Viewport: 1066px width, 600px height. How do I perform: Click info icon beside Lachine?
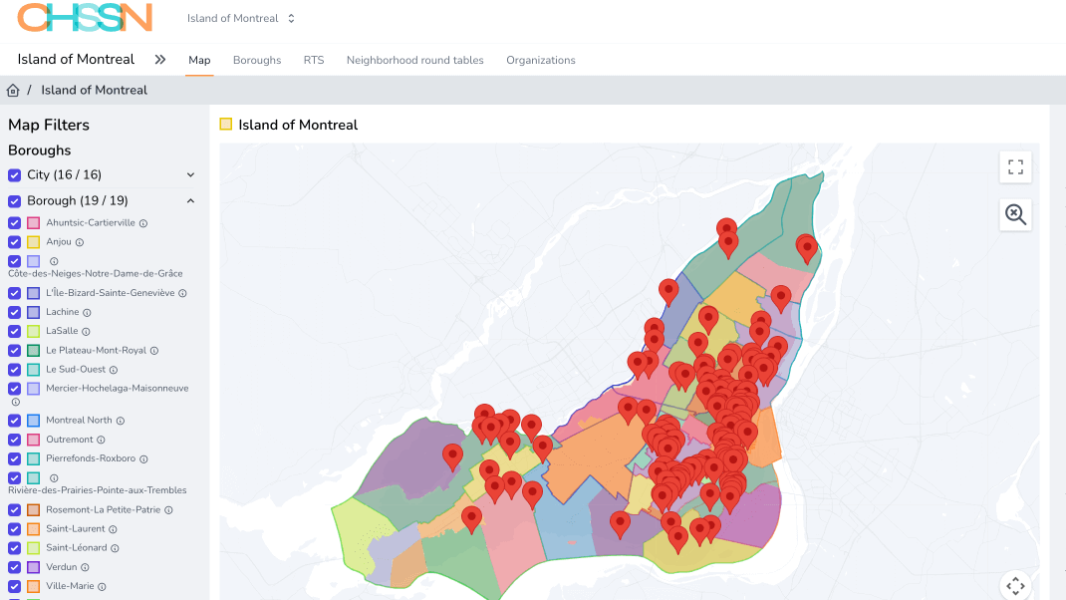coord(88,313)
